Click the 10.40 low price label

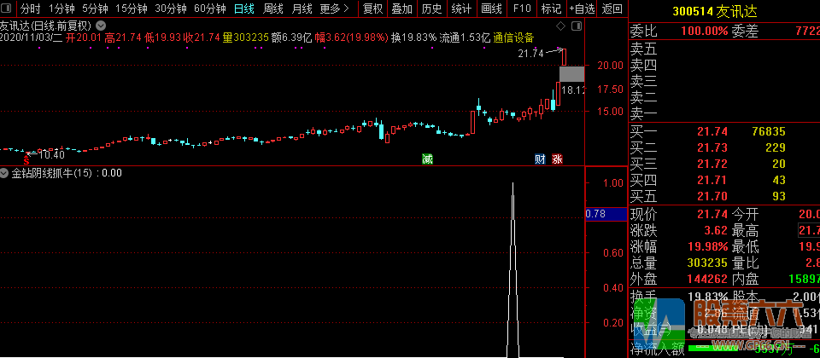(52, 154)
